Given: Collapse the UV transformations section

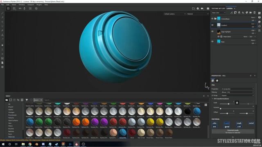Looking at the screenshot, I should (212, 99).
